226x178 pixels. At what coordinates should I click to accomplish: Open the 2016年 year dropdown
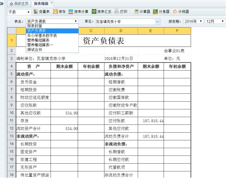pos(193,21)
